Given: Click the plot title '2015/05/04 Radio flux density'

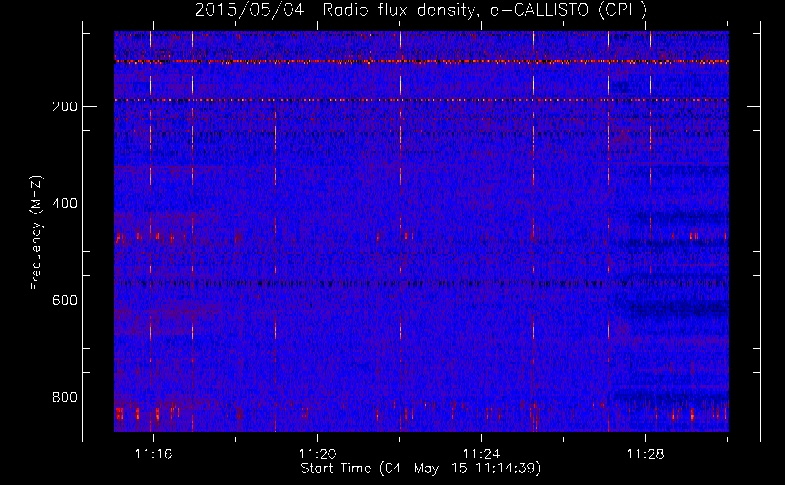Looking at the screenshot, I should (x=420, y=10).
